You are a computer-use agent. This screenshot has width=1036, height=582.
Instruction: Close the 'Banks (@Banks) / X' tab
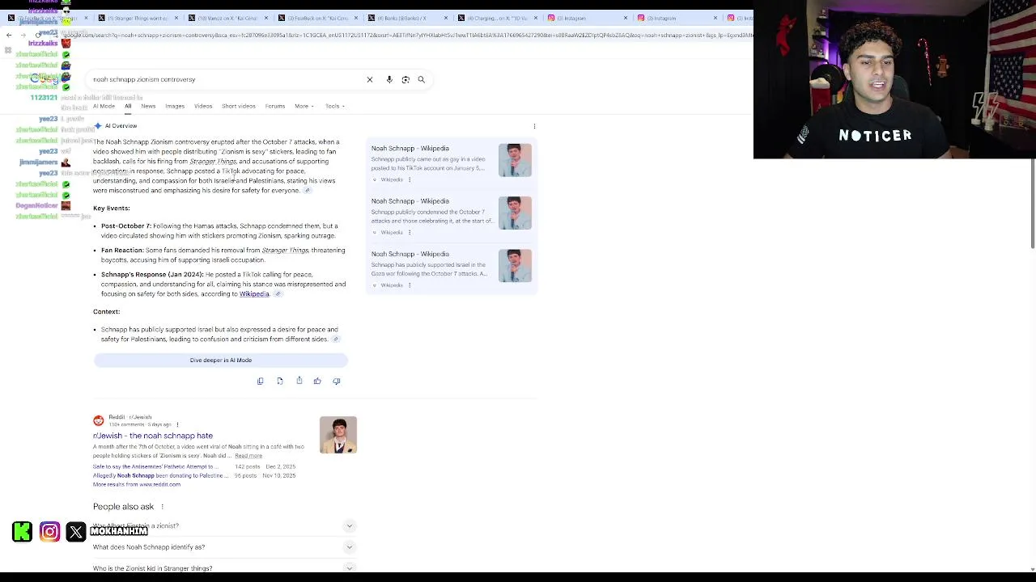[x=445, y=18]
